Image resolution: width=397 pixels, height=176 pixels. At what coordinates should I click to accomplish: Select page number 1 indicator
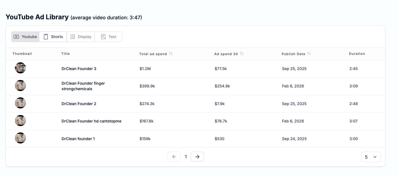(x=186, y=157)
